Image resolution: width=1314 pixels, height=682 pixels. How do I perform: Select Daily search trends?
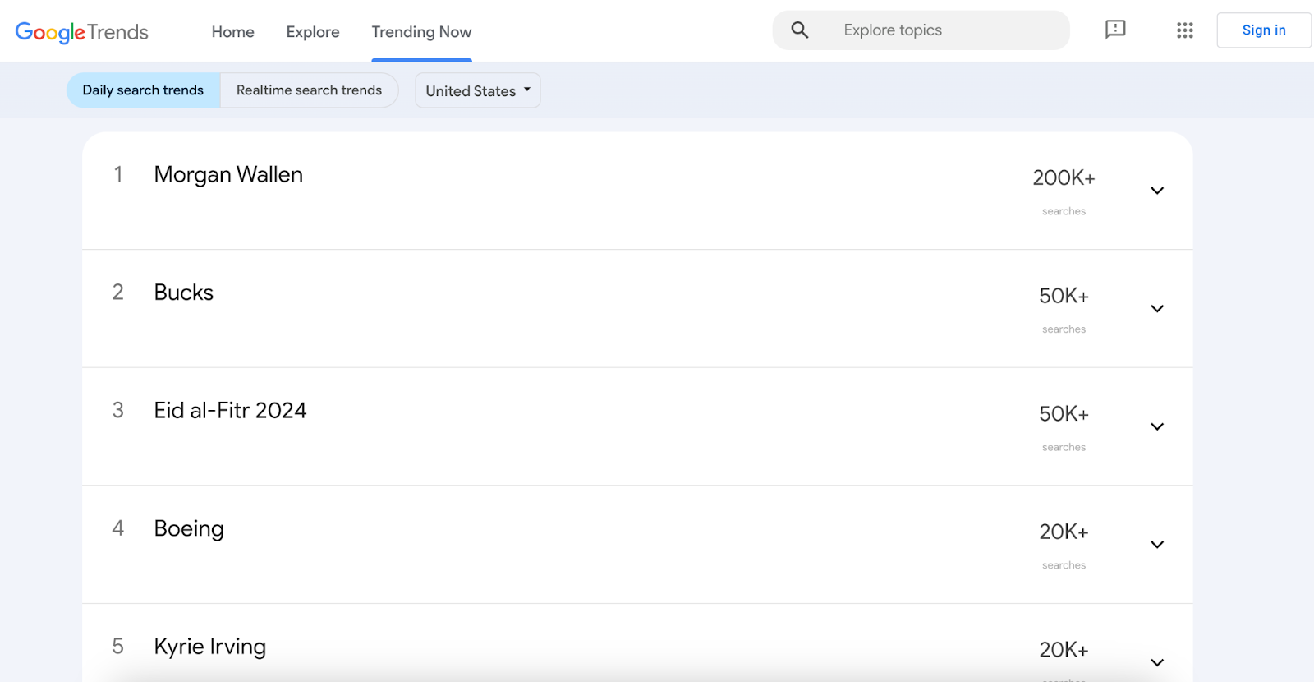coord(143,90)
